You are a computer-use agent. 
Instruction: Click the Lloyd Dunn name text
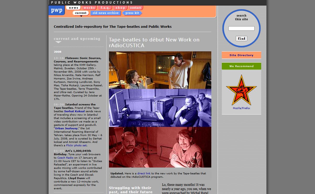coord(76,178)
